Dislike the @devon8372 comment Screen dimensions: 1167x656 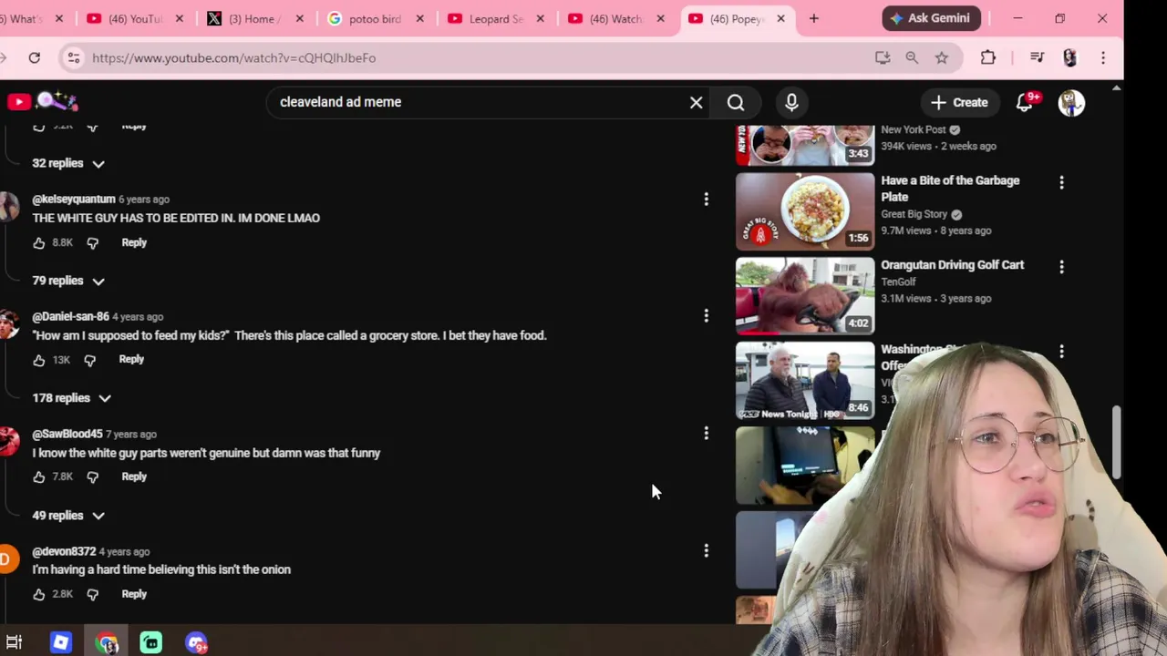(x=92, y=594)
